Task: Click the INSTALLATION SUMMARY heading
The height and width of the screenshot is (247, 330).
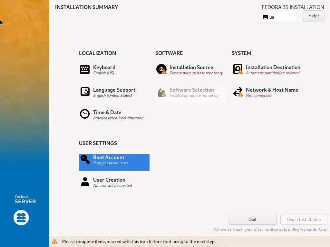Action: [86, 7]
